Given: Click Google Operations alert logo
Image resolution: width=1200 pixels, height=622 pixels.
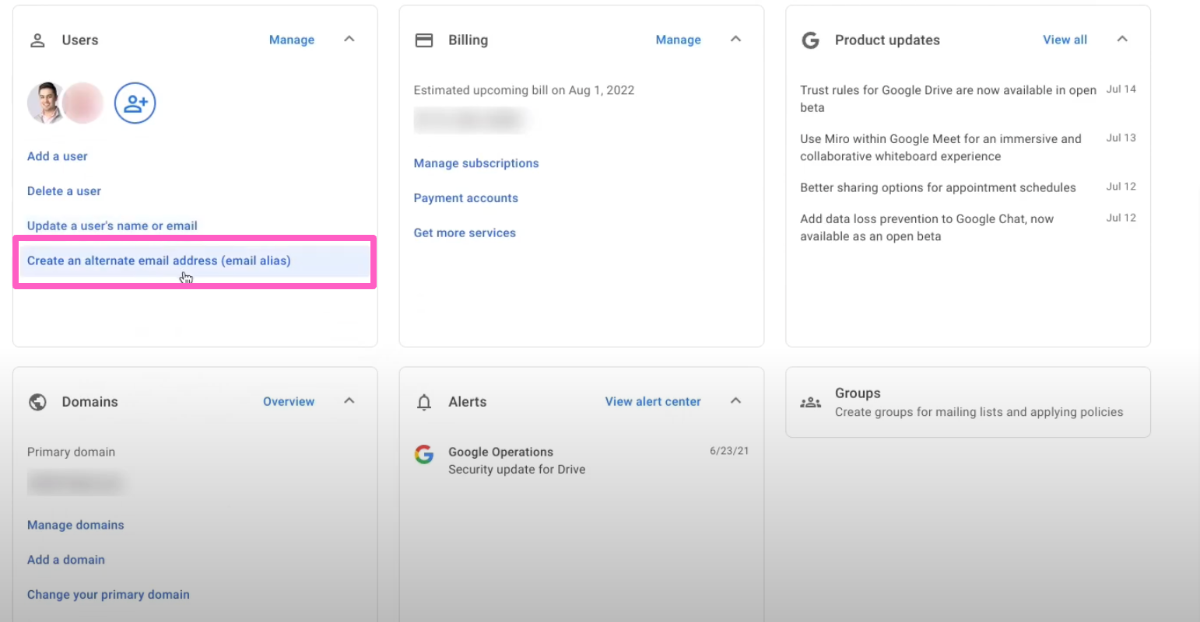Looking at the screenshot, I should coord(424,454).
